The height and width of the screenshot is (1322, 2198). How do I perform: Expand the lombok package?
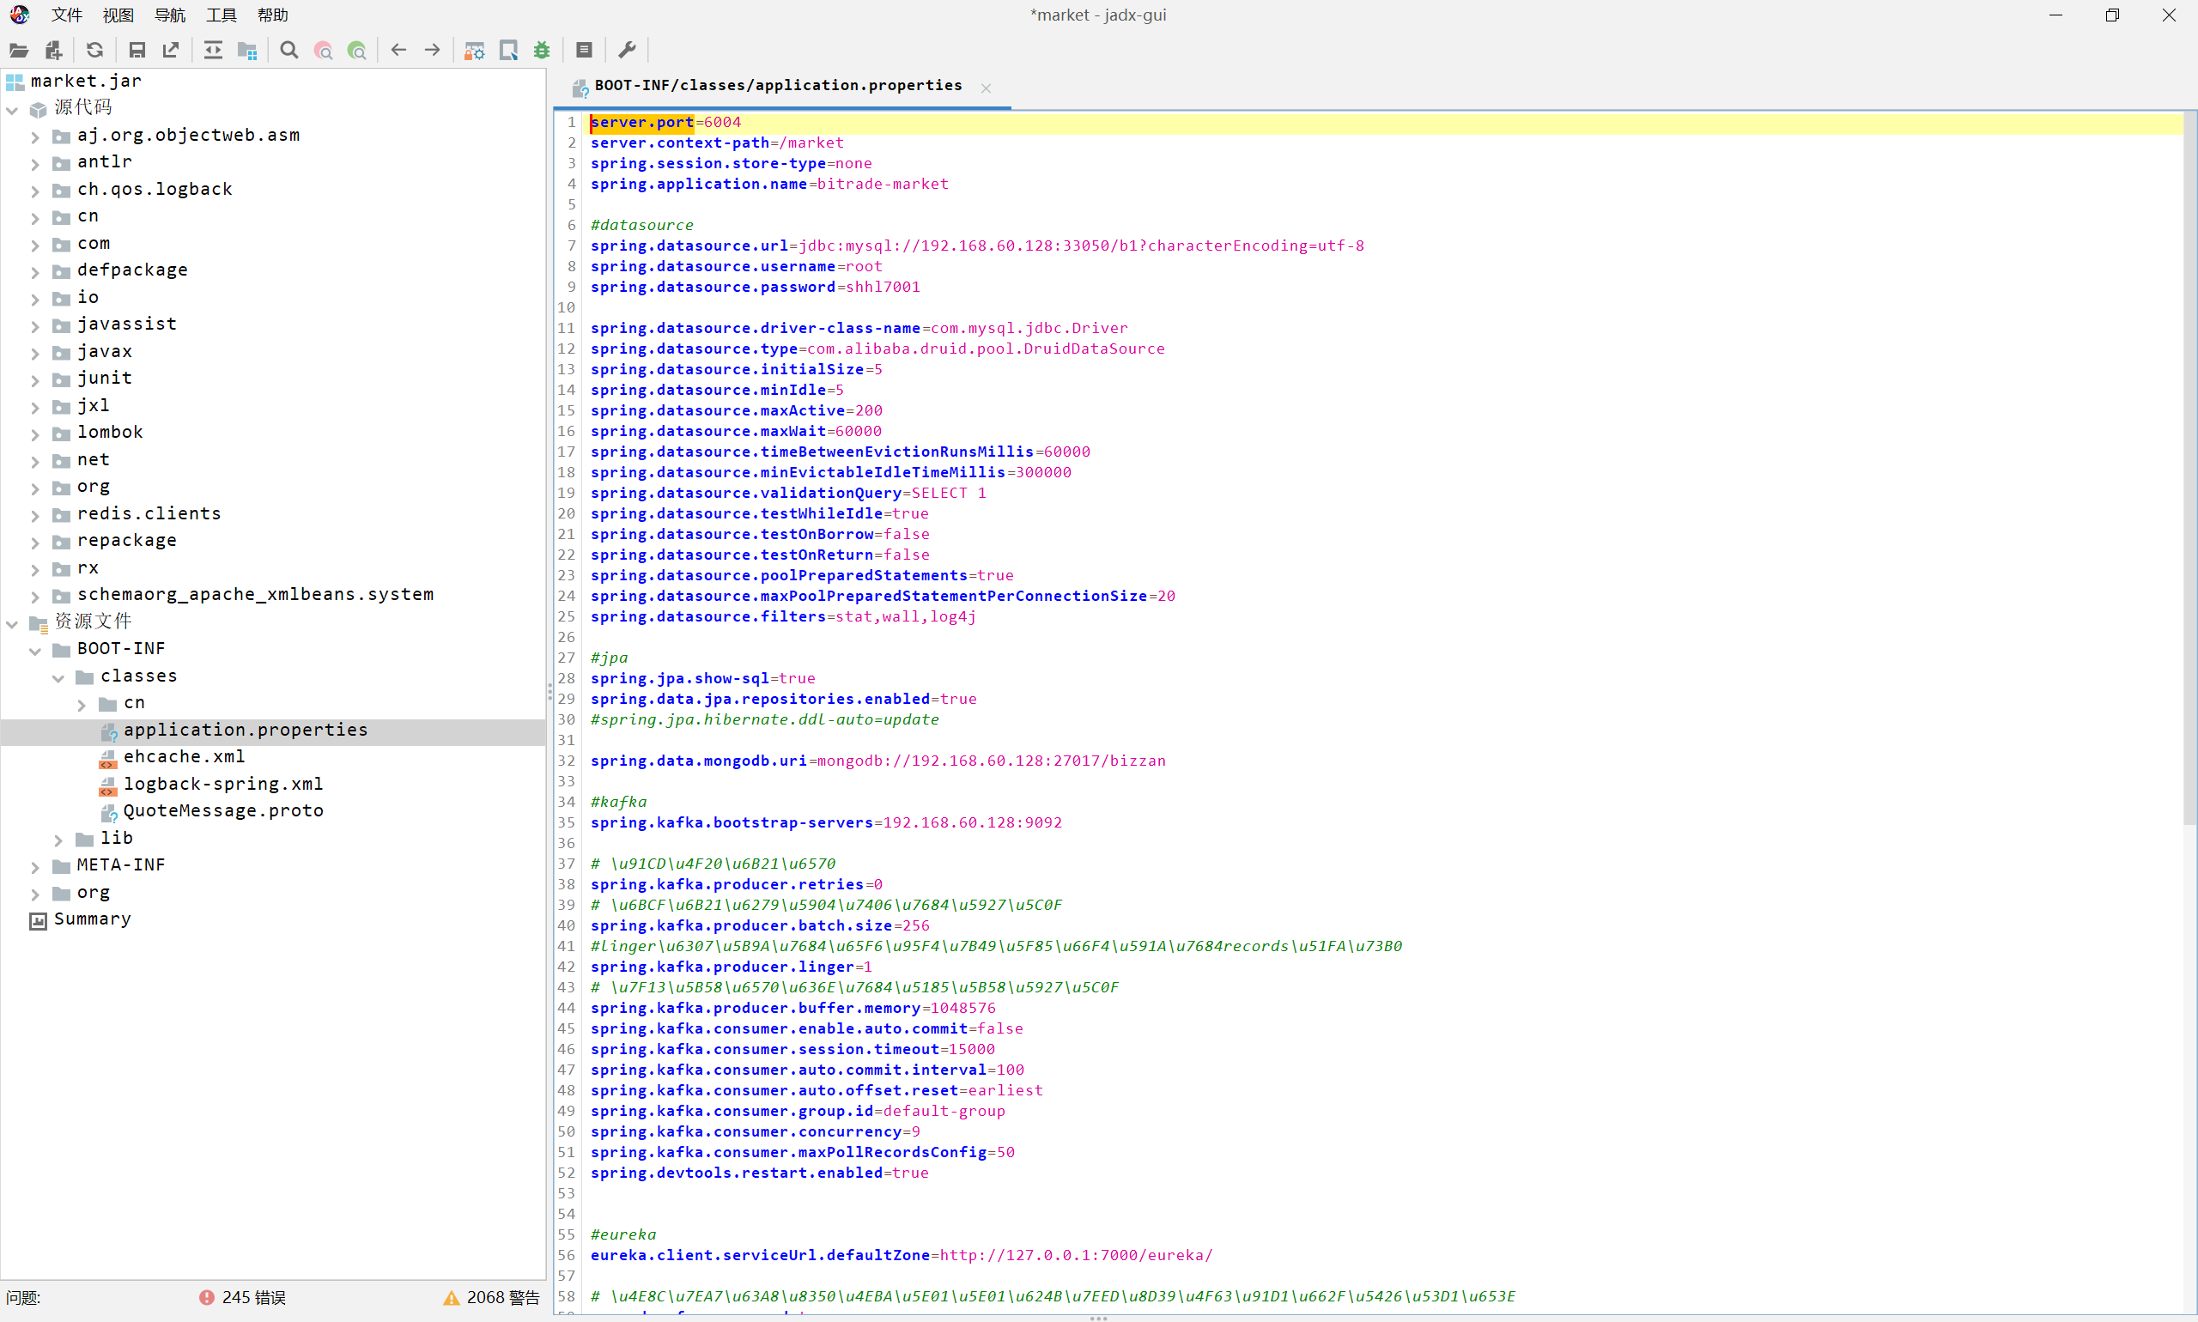[36, 434]
